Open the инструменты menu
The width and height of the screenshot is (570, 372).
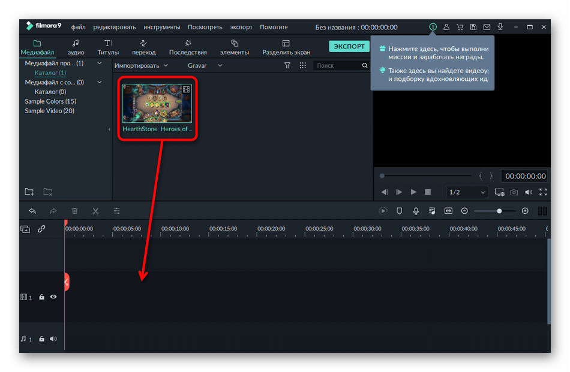click(x=161, y=27)
